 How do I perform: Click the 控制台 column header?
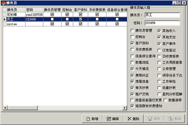[67, 10]
